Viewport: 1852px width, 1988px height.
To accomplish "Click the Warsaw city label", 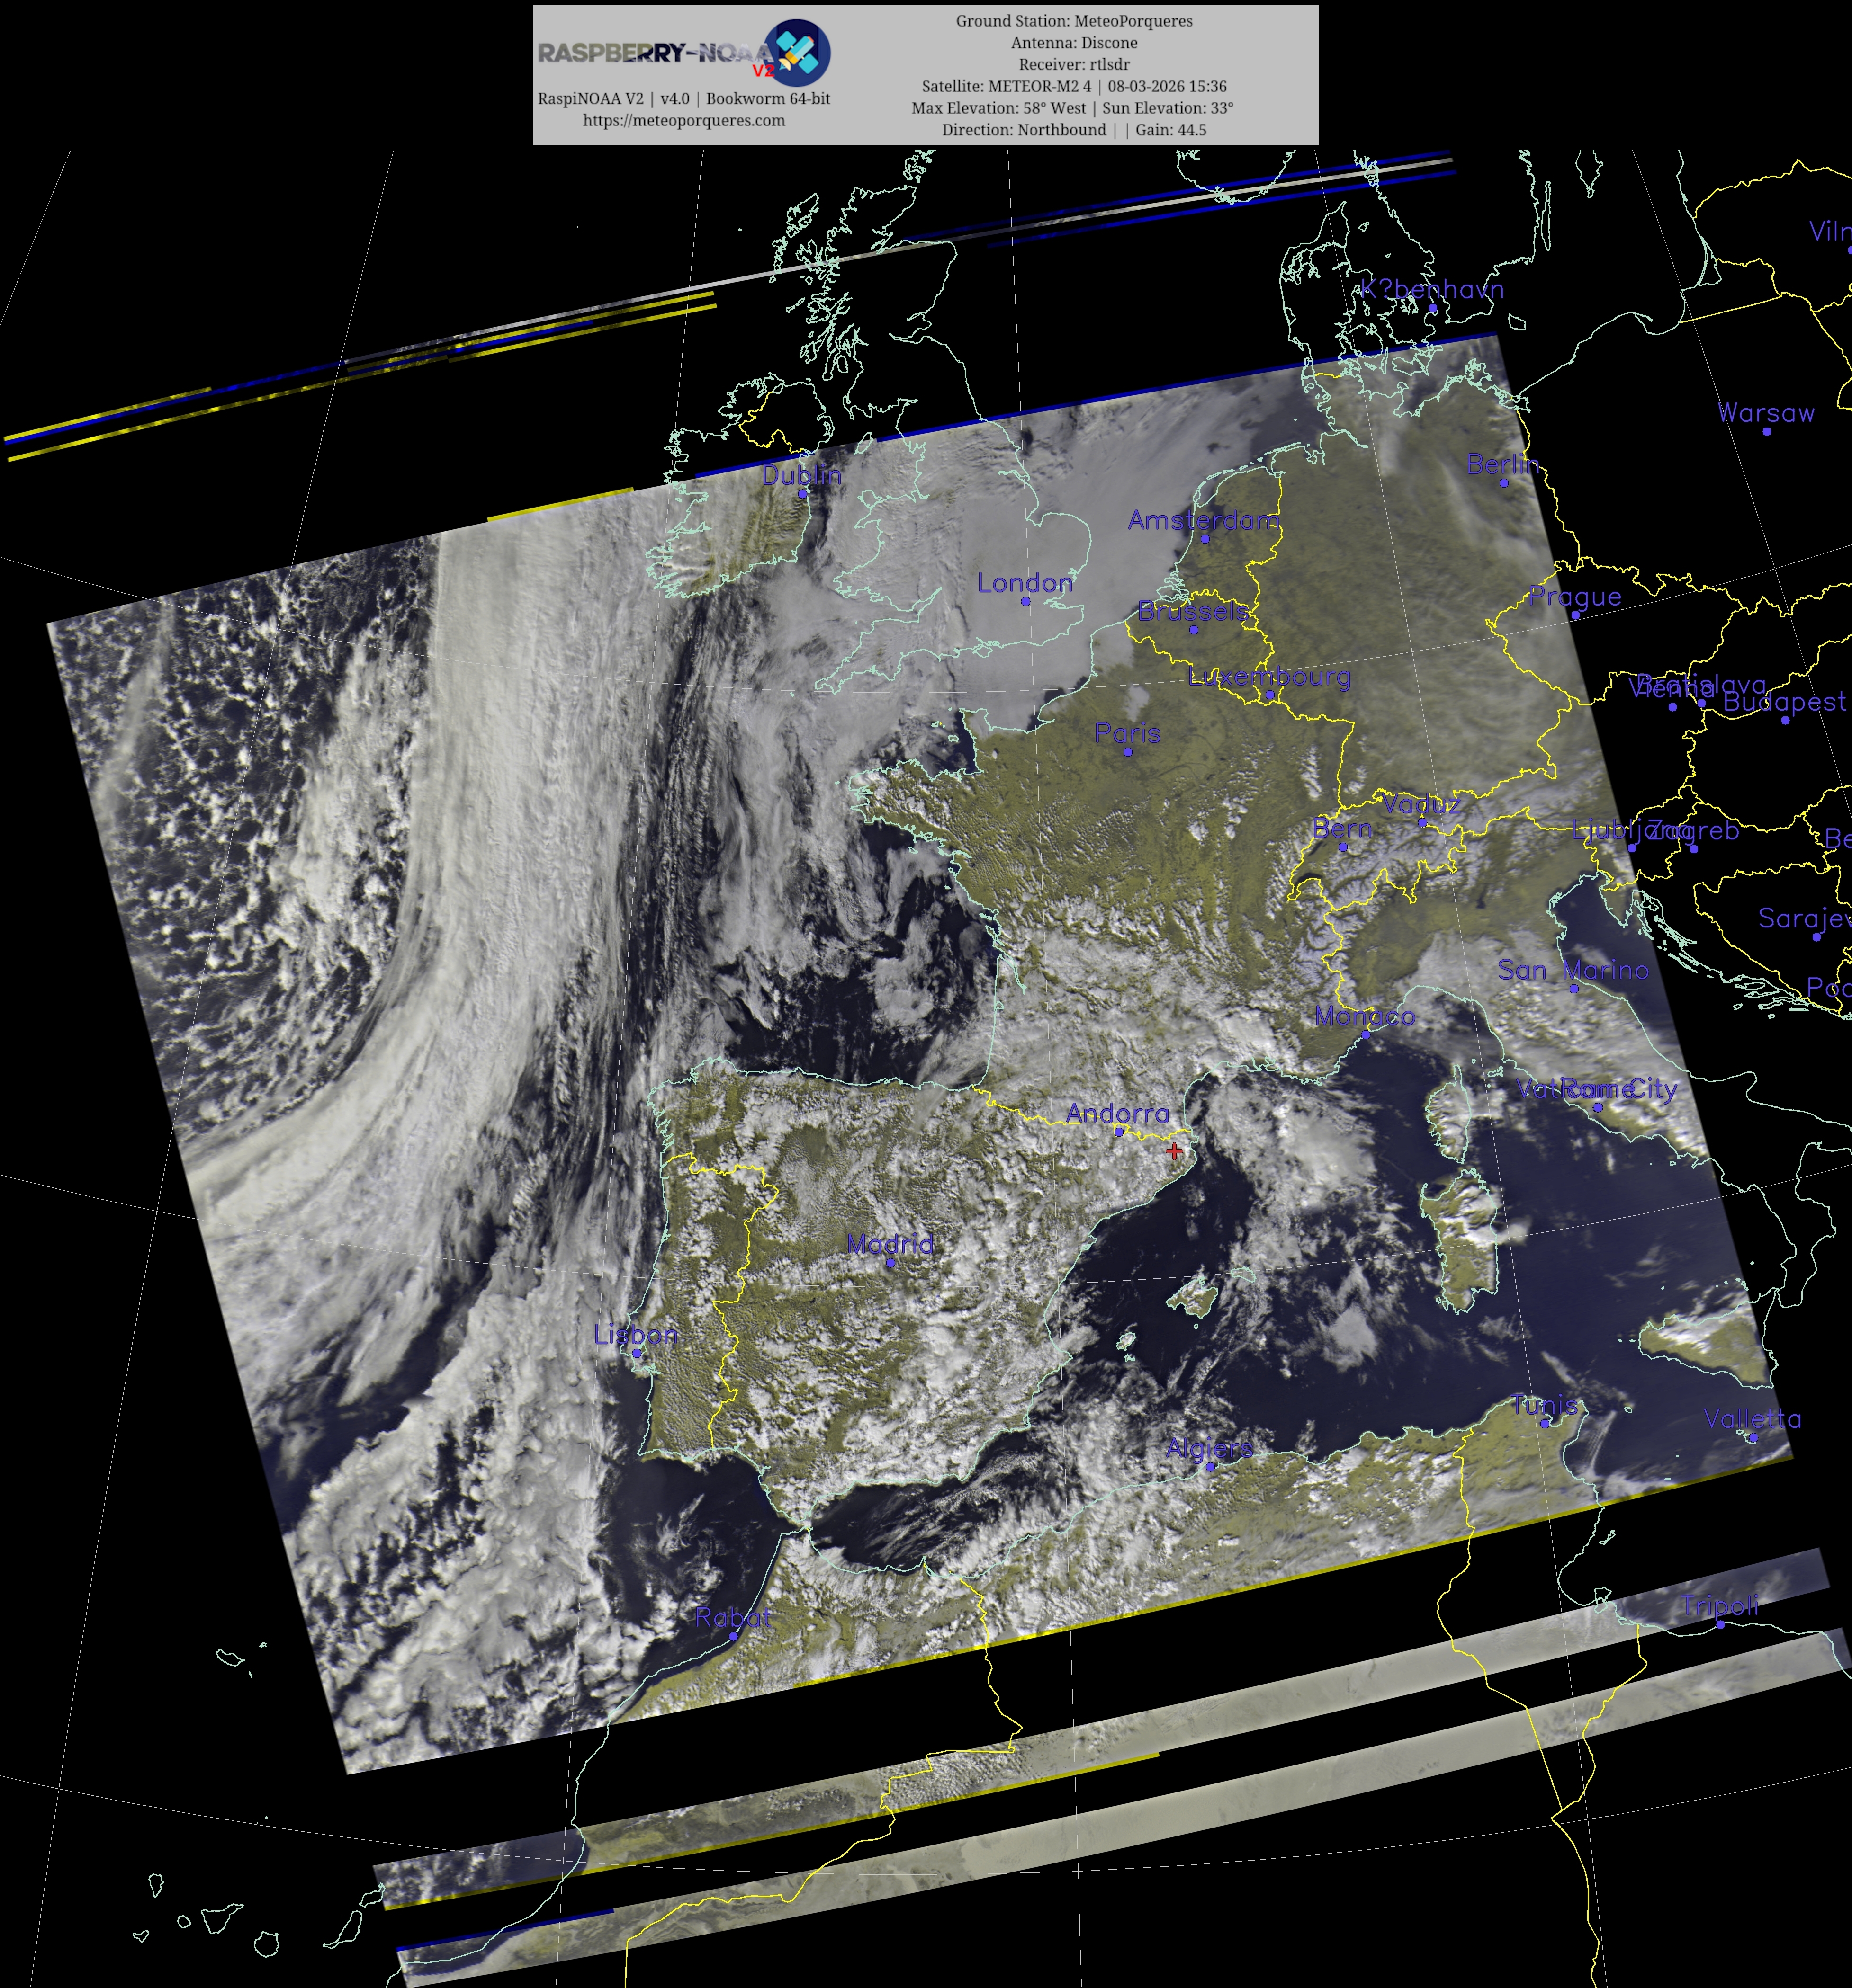I will 1765,412.
